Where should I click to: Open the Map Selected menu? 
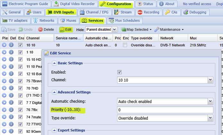136,29
